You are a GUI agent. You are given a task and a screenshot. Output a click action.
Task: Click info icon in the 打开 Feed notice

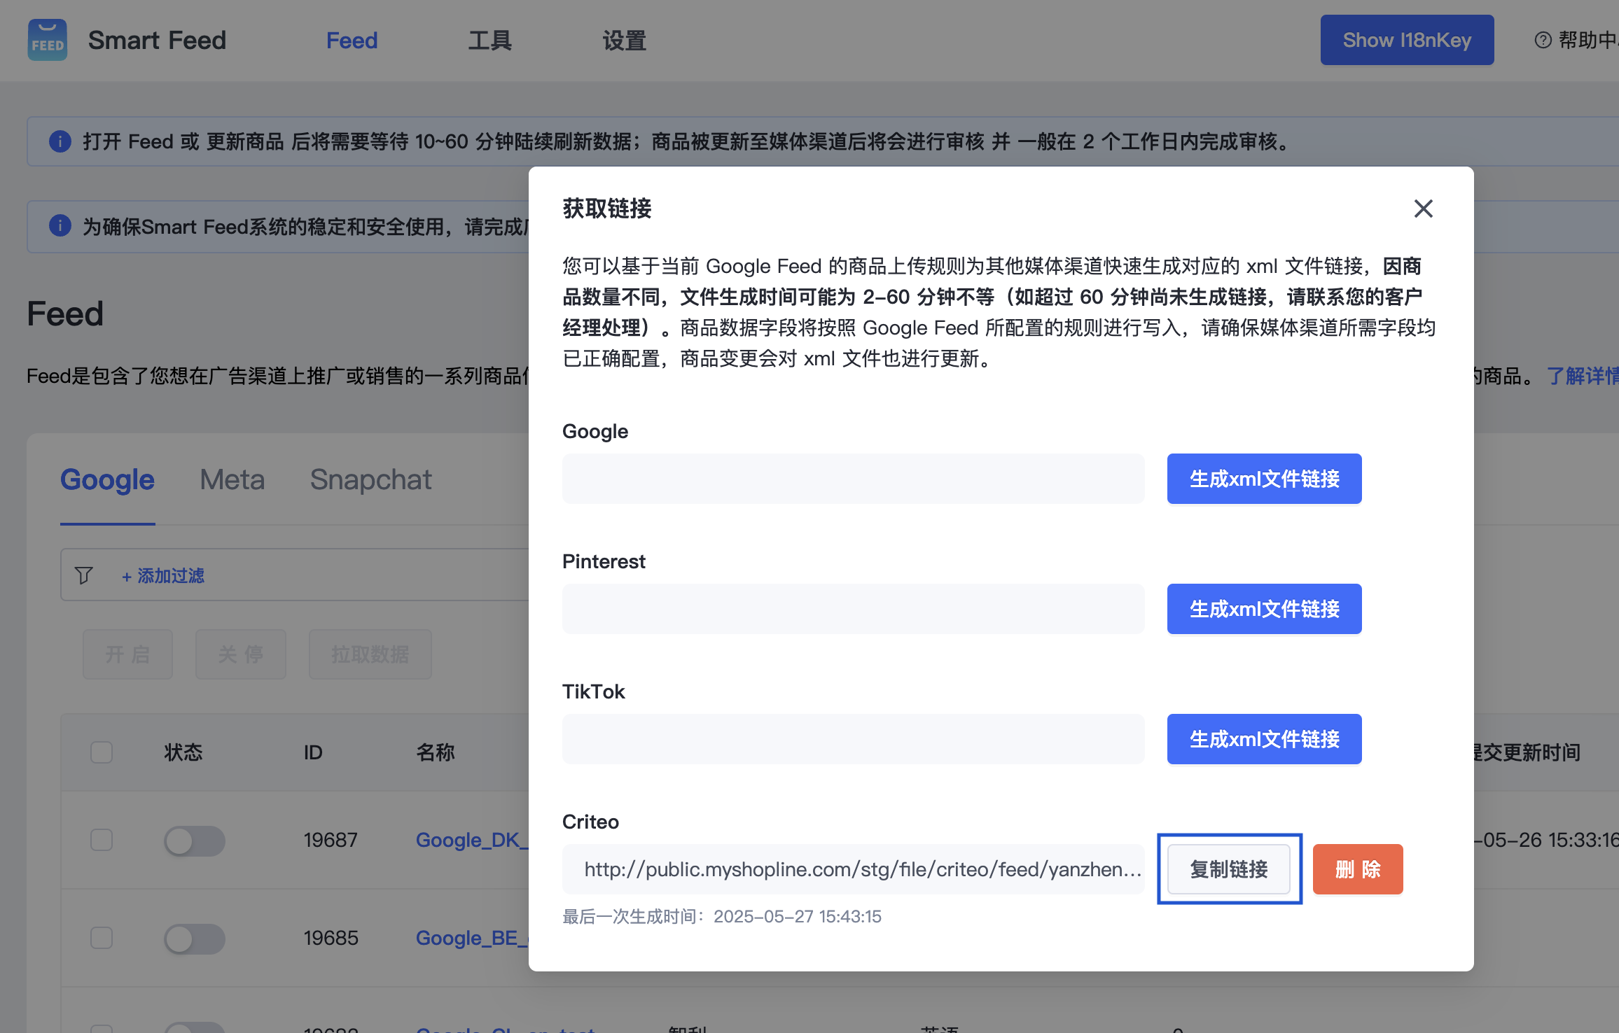[x=60, y=141]
